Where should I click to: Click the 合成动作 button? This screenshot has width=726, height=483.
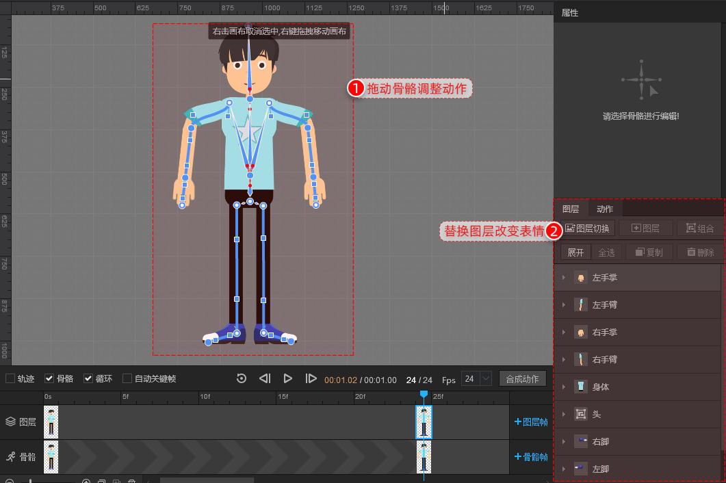(x=523, y=378)
